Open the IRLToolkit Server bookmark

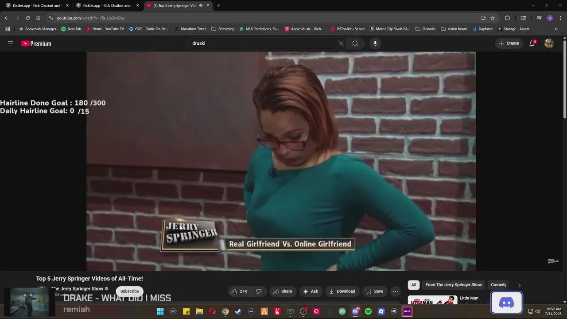(348, 29)
